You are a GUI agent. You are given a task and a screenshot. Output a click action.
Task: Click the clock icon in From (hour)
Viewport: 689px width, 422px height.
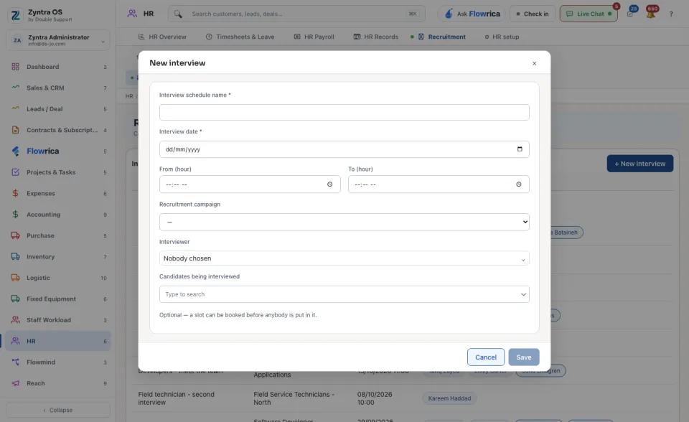329,184
